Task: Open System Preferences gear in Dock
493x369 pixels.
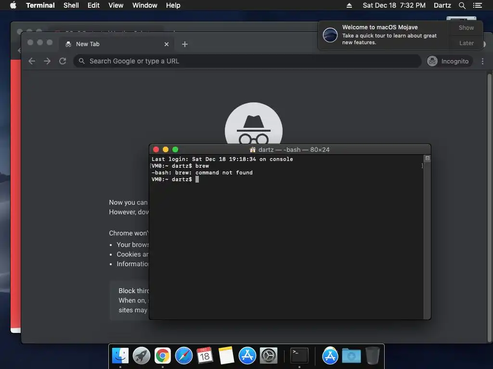Action: 269,356
